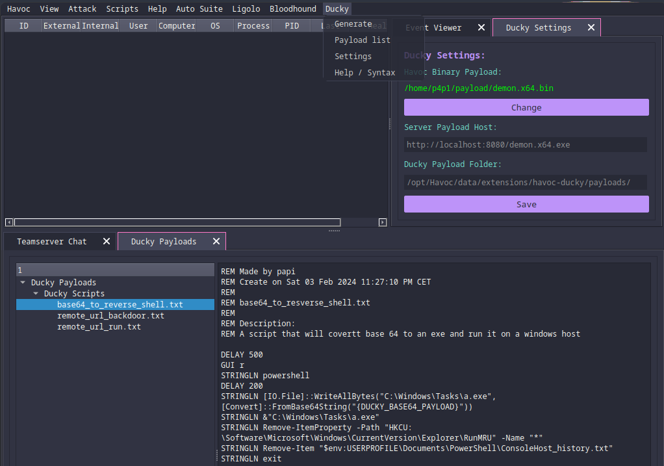Select base64_to_reverse_shell.txt script
Image resolution: width=664 pixels, height=466 pixels.
tap(120, 305)
